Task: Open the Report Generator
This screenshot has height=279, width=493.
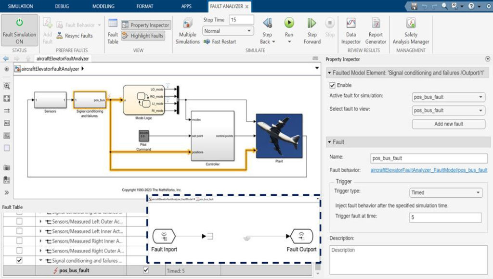Action: [376, 31]
